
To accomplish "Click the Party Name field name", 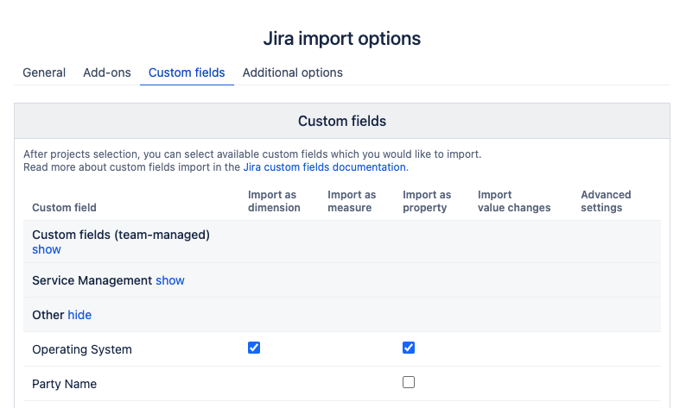I will tap(64, 384).
